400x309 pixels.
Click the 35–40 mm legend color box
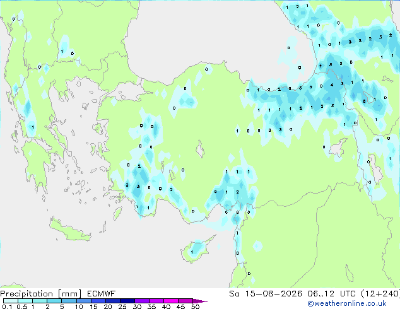point(156,301)
